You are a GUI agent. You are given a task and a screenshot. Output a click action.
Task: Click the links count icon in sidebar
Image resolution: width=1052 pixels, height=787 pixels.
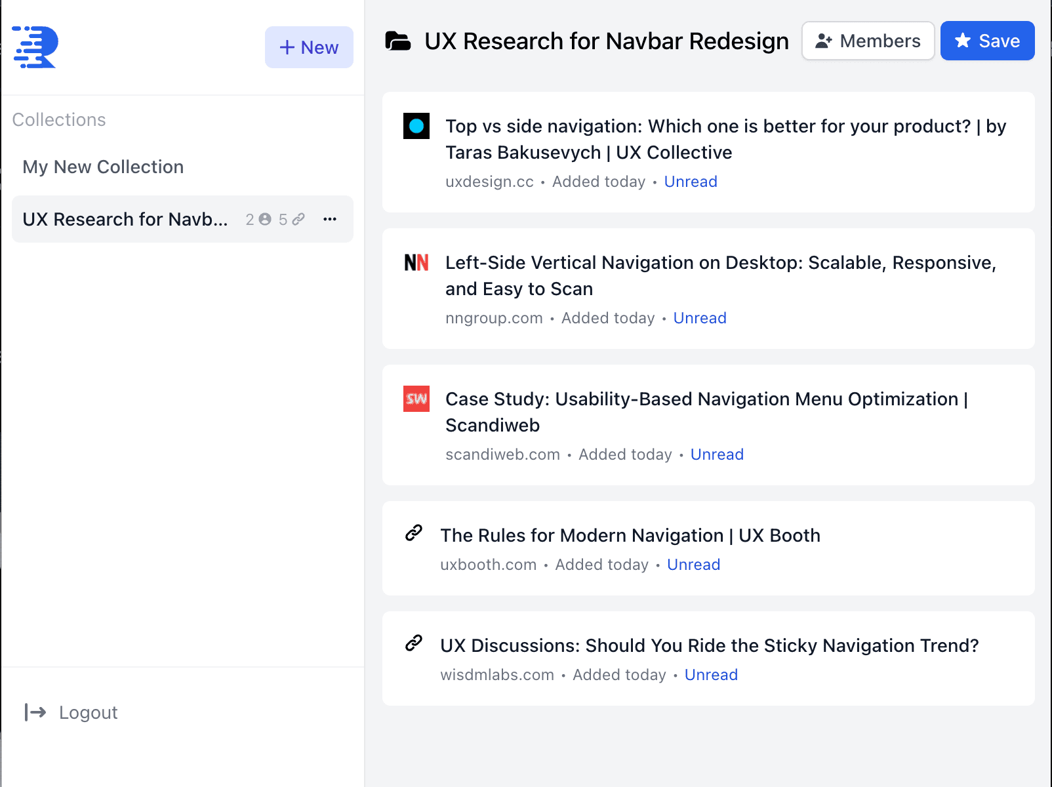(298, 219)
